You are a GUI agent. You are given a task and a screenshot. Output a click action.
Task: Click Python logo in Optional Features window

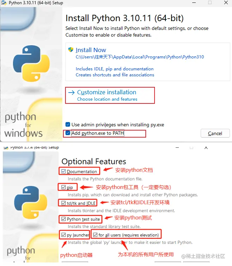point(31,202)
